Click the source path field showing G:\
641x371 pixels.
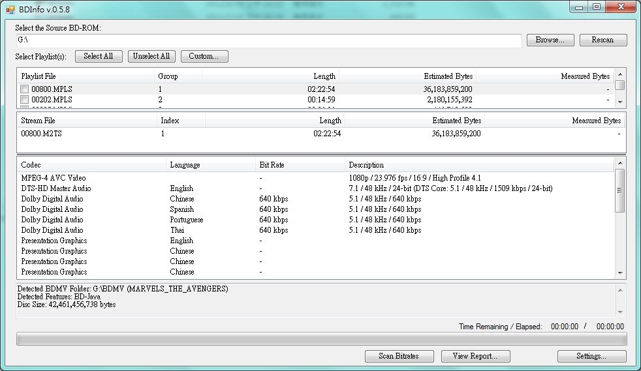tap(268, 40)
